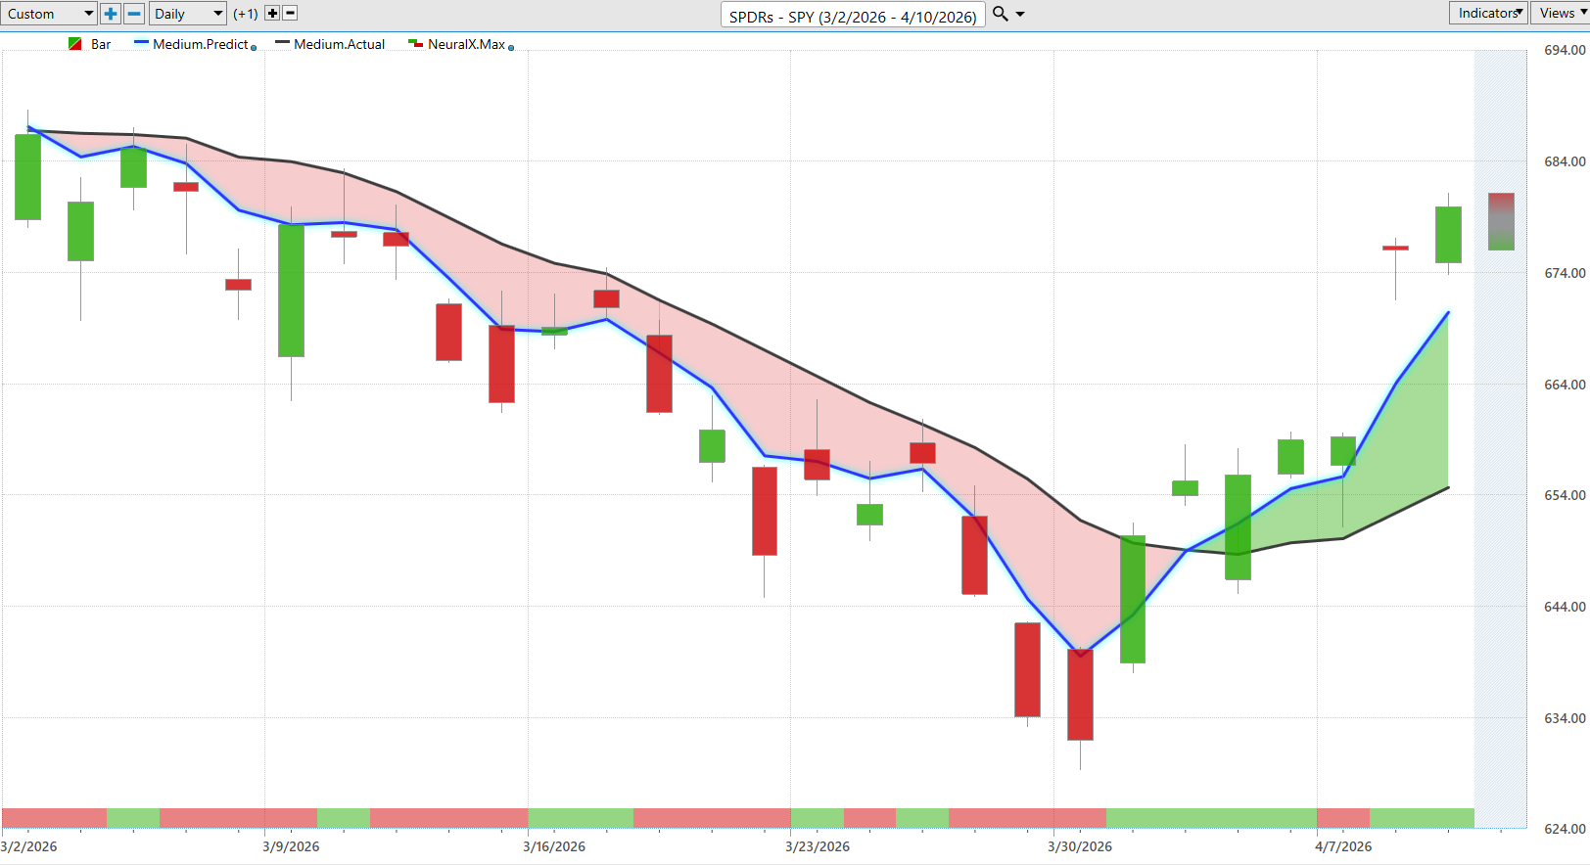This screenshot has width=1590, height=865.
Task: Click the large red candle at 3/30/2026
Action: [1080, 695]
